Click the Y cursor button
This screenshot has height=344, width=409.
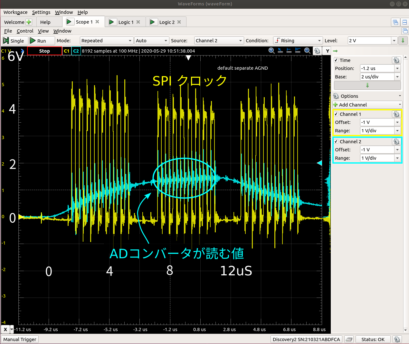pos(328,51)
